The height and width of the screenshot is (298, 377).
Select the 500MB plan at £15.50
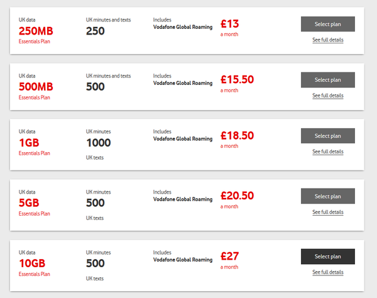328,80
